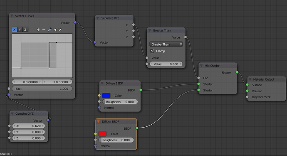
Task: Open blue color swatch of Diffuse BSDF
Action: point(106,96)
